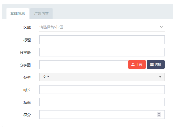Click the 分享图 field label
Image resolution: width=173 pixels, height=130 pixels.
tap(25, 65)
